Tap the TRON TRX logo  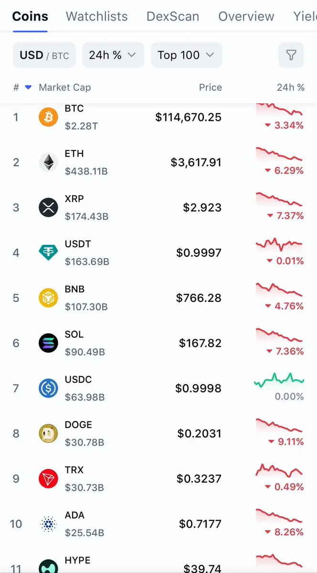(x=48, y=479)
